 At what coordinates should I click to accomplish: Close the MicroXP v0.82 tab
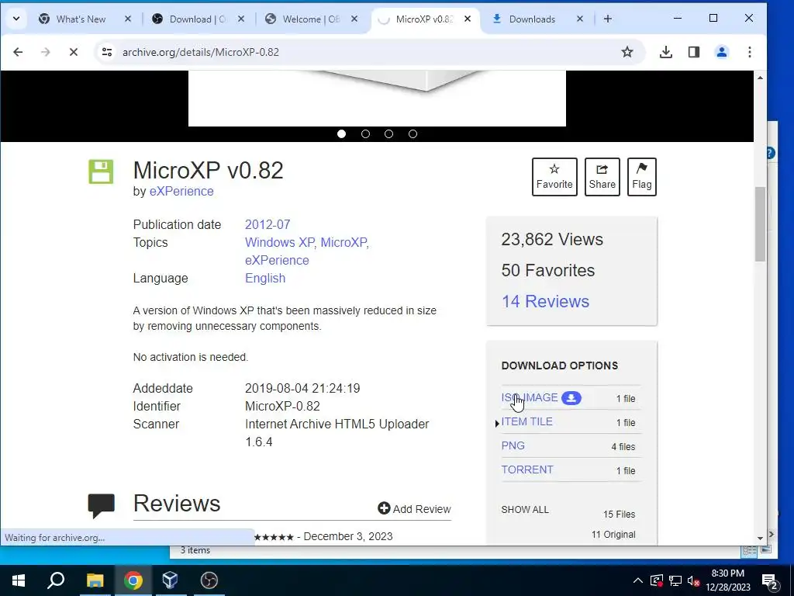468,19
